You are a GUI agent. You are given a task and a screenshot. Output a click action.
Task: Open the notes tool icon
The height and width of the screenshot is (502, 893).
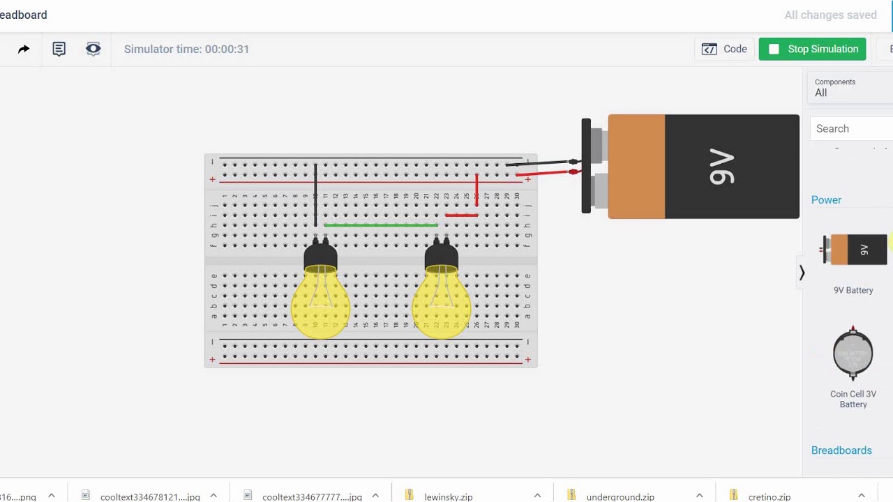(x=59, y=49)
